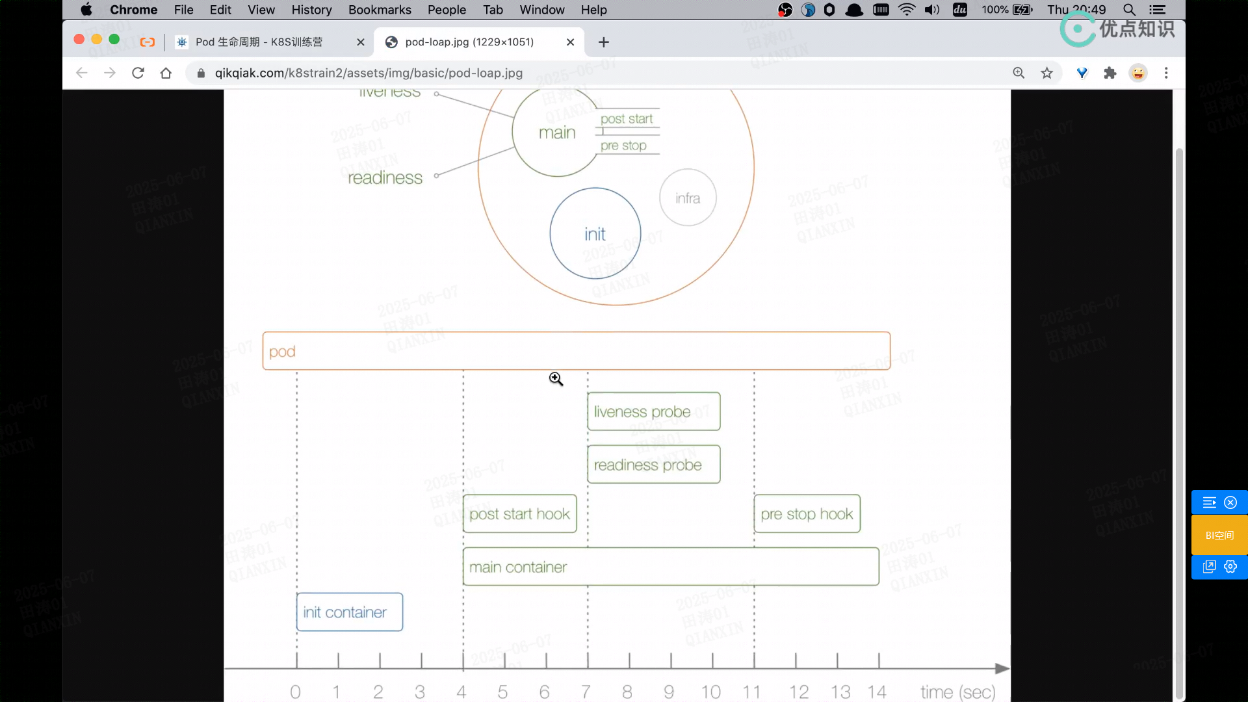Reload the current page
1248x702 pixels.
[x=138, y=73]
